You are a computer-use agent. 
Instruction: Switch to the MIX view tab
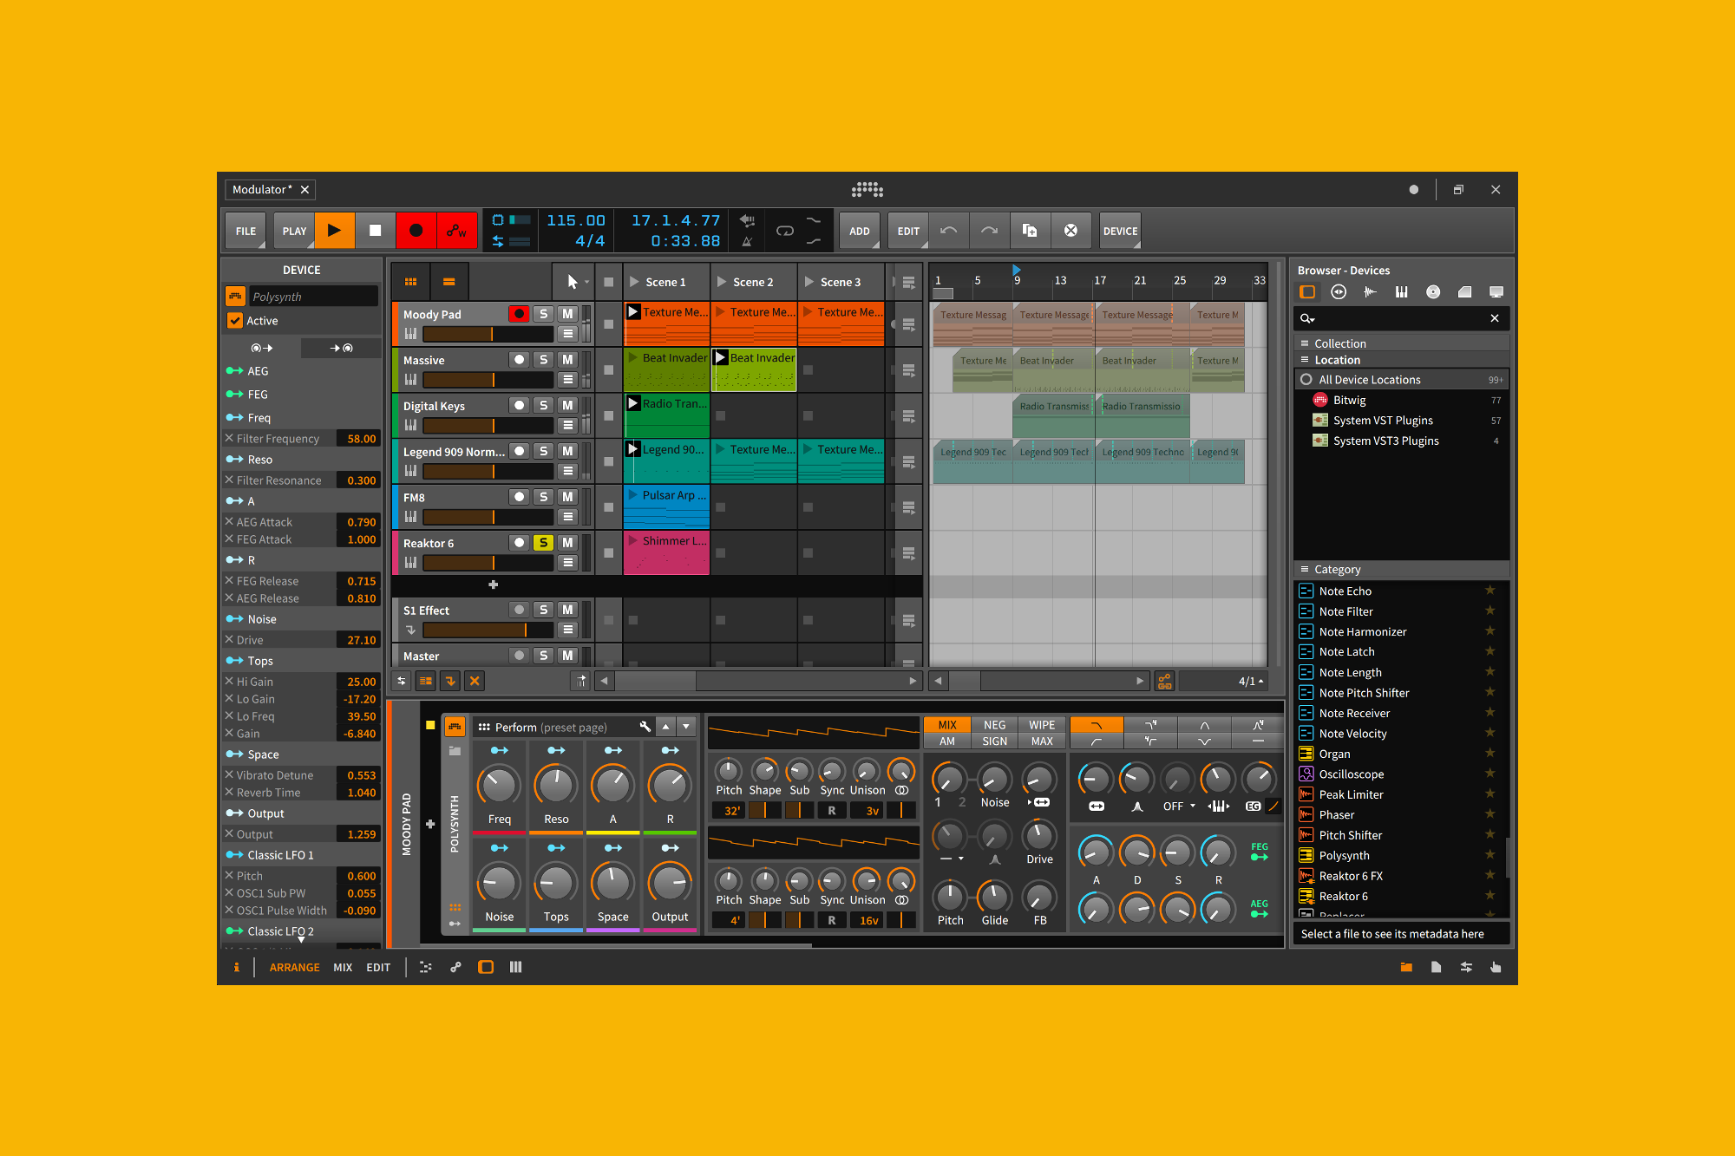point(343,967)
